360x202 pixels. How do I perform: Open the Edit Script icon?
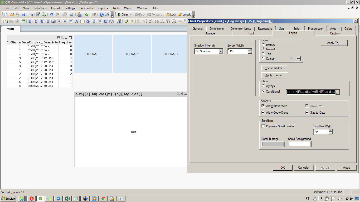(38, 14)
